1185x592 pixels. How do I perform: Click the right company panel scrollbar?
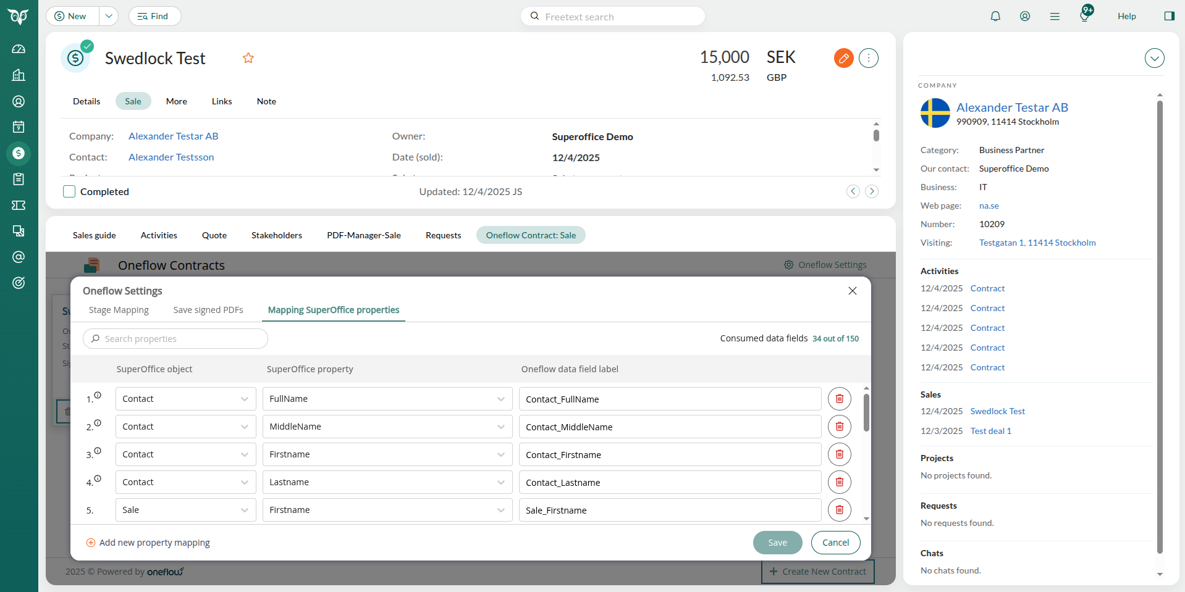pyautogui.click(x=1160, y=327)
